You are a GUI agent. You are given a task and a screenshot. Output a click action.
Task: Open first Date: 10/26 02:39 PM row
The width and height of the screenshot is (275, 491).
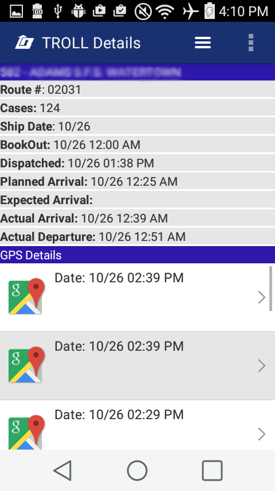click(137, 297)
